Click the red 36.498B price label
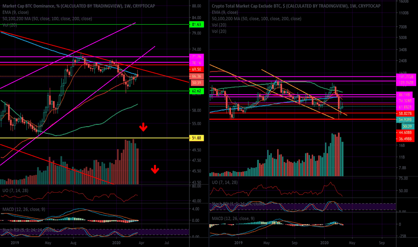Image resolution: width=418 pixels, height=247 pixels. tap(405, 139)
